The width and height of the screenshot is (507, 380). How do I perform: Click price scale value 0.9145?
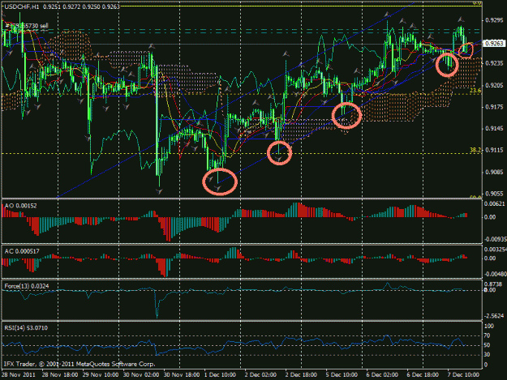click(494, 129)
